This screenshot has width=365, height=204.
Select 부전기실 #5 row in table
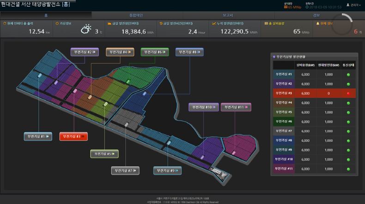click(314, 112)
